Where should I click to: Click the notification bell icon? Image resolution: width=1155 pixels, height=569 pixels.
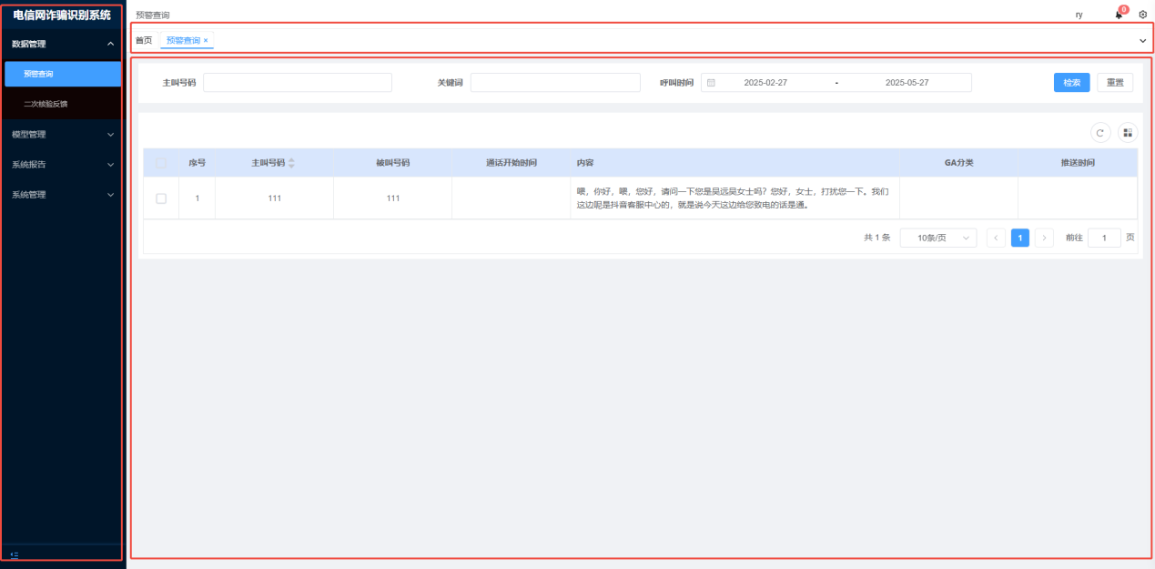point(1119,15)
